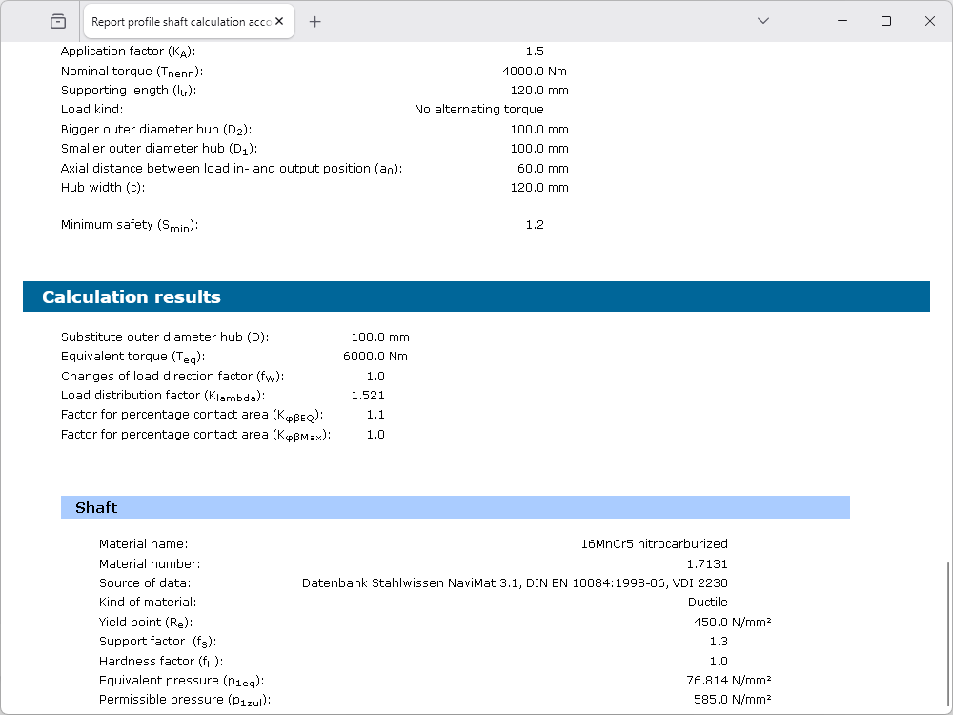
Task: Maximize the browser window
Action: [886, 21]
